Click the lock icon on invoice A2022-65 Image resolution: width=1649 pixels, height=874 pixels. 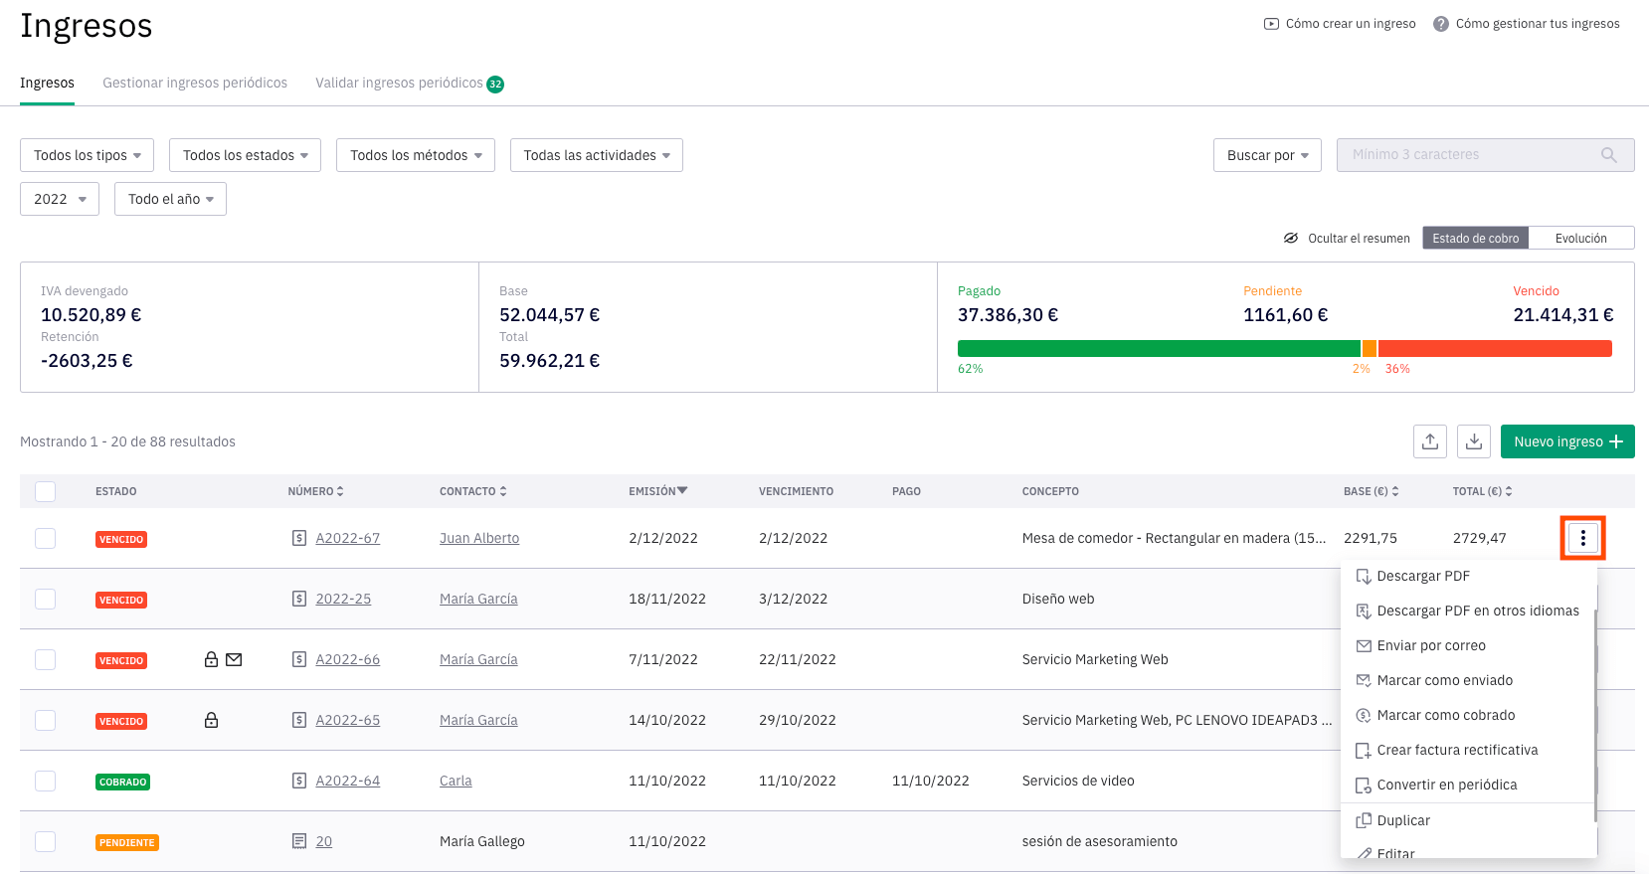[x=211, y=720]
